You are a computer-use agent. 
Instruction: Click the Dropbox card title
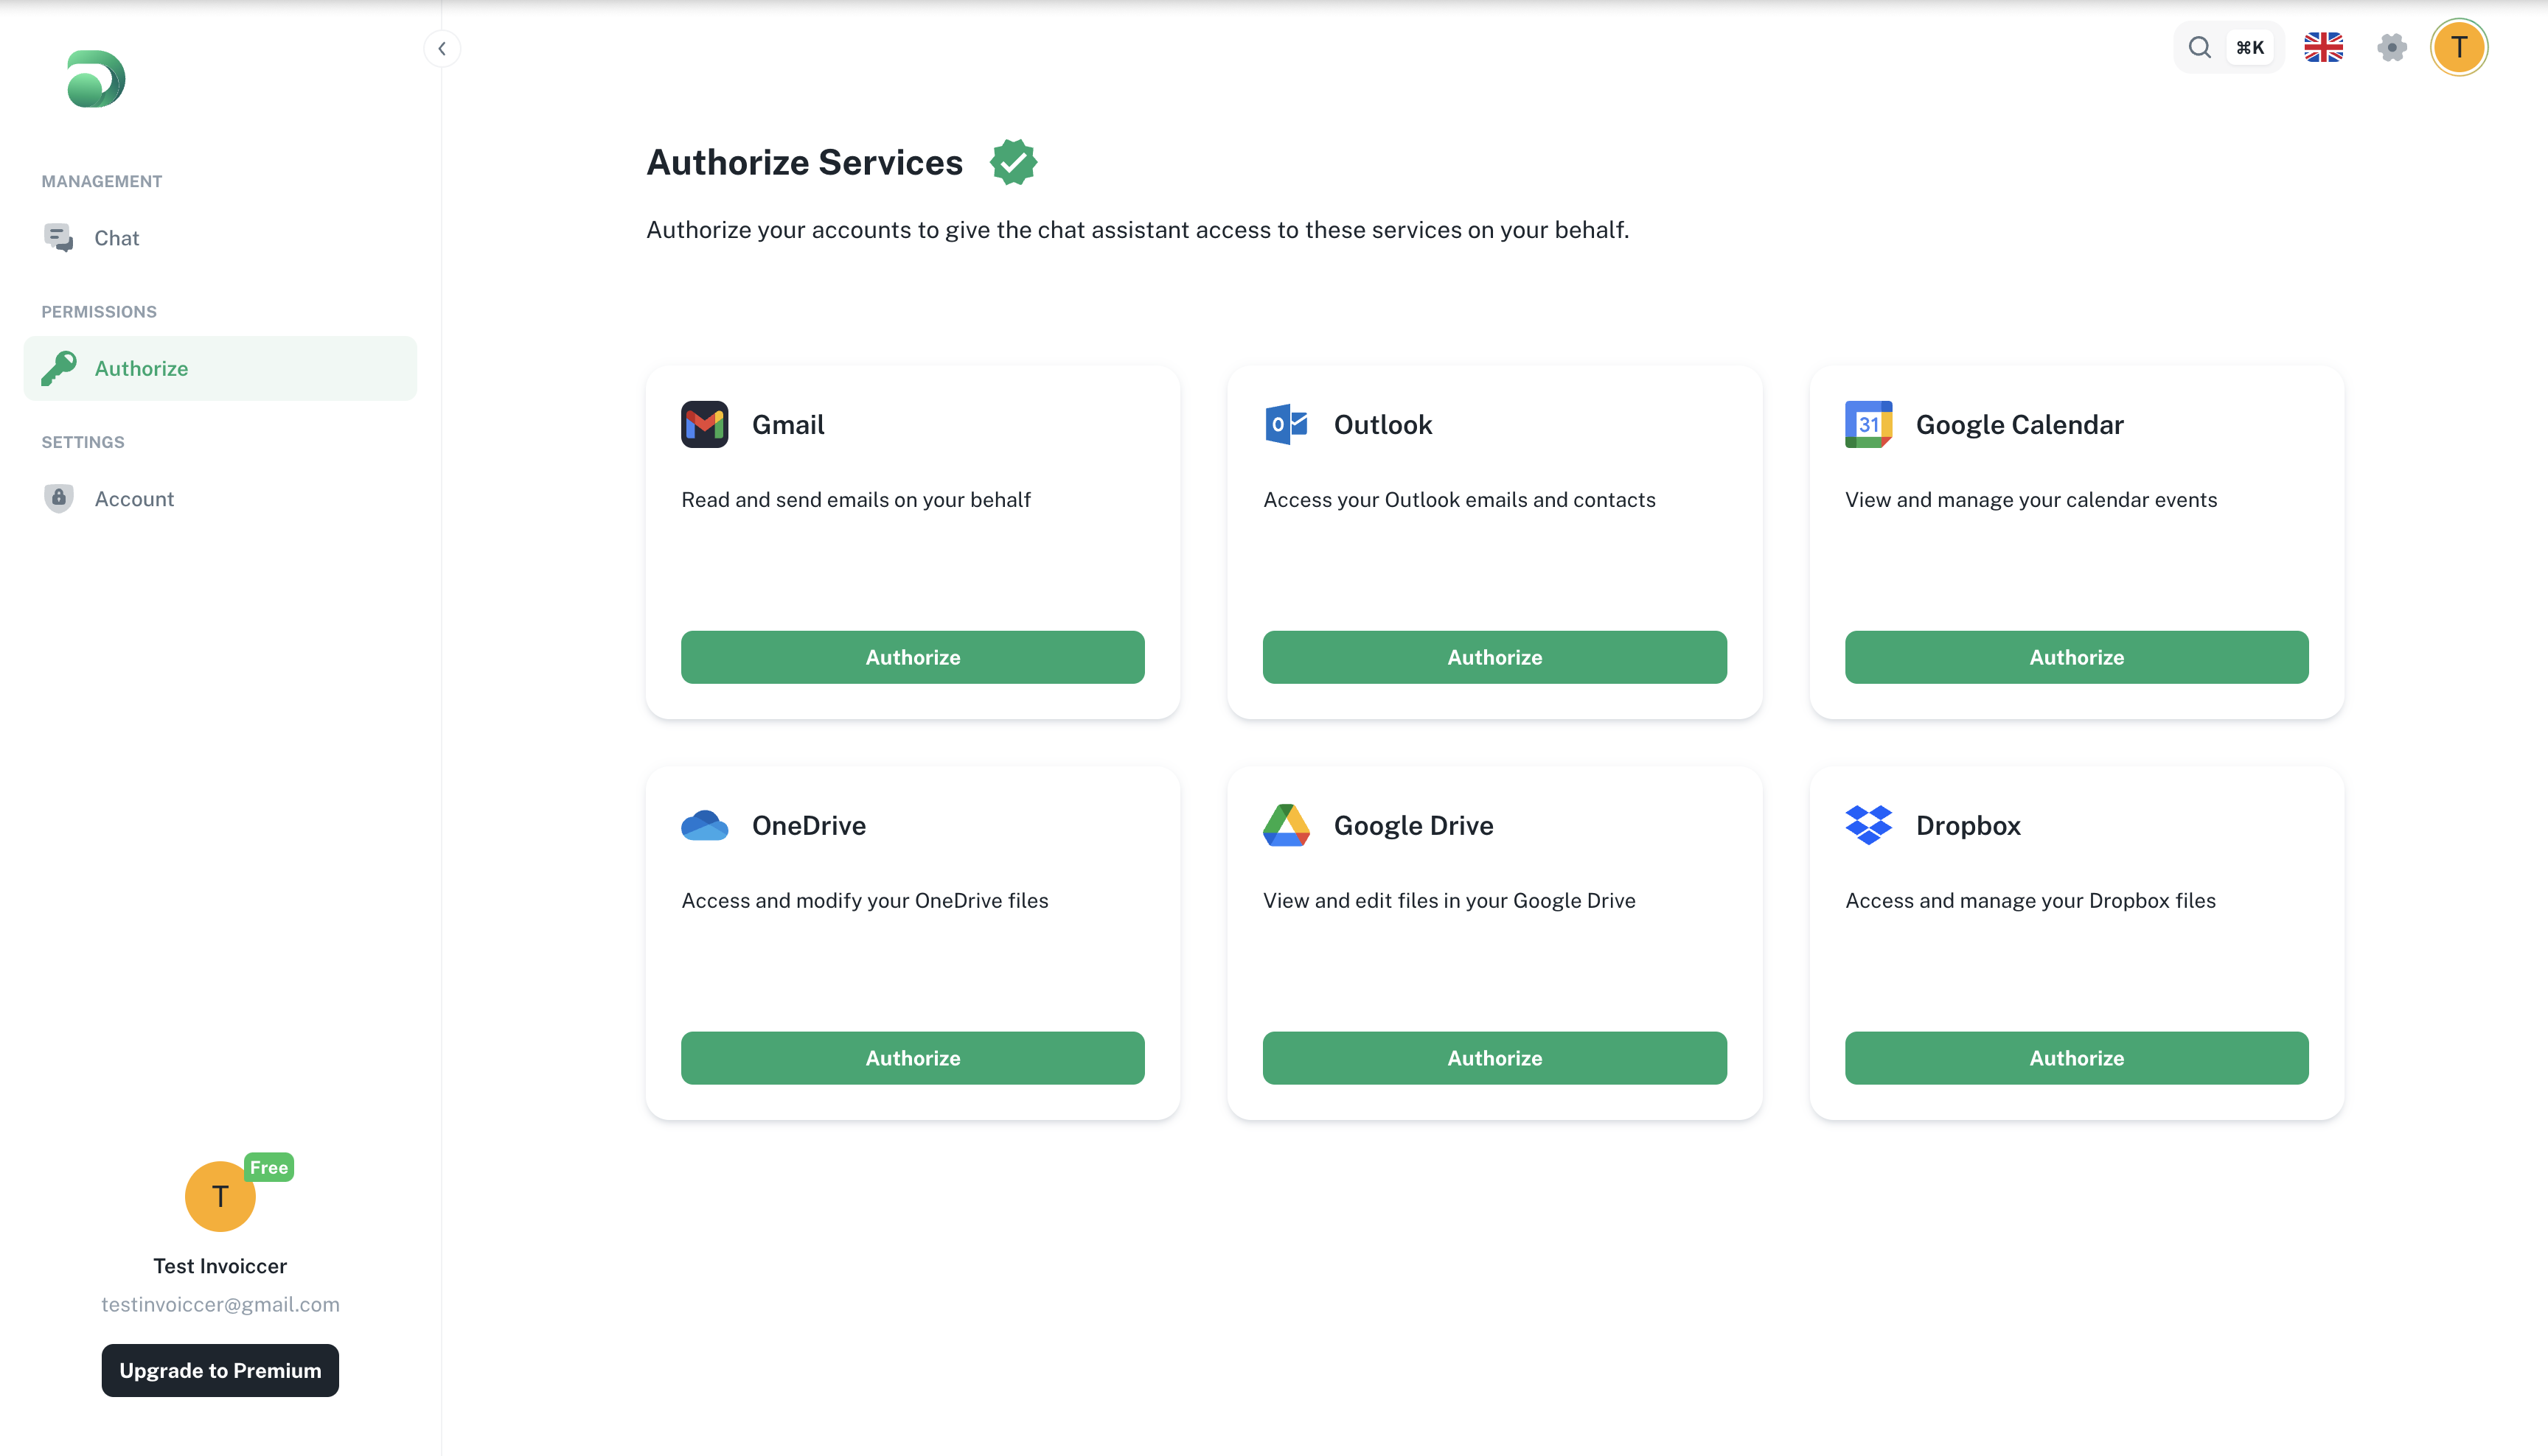pyautogui.click(x=1968, y=825)
